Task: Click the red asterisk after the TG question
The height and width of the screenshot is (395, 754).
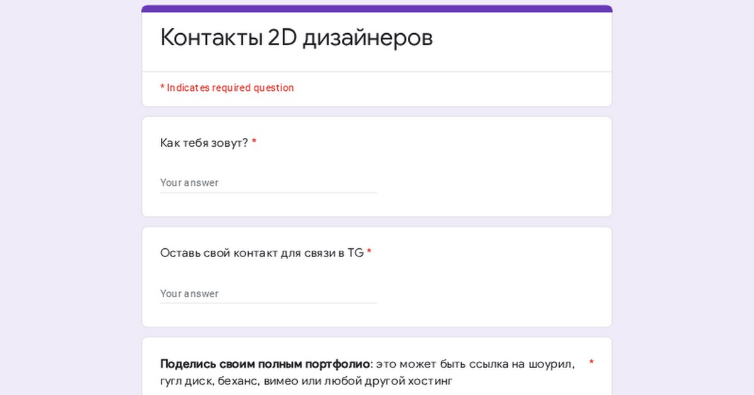Action: pos(369,253)
